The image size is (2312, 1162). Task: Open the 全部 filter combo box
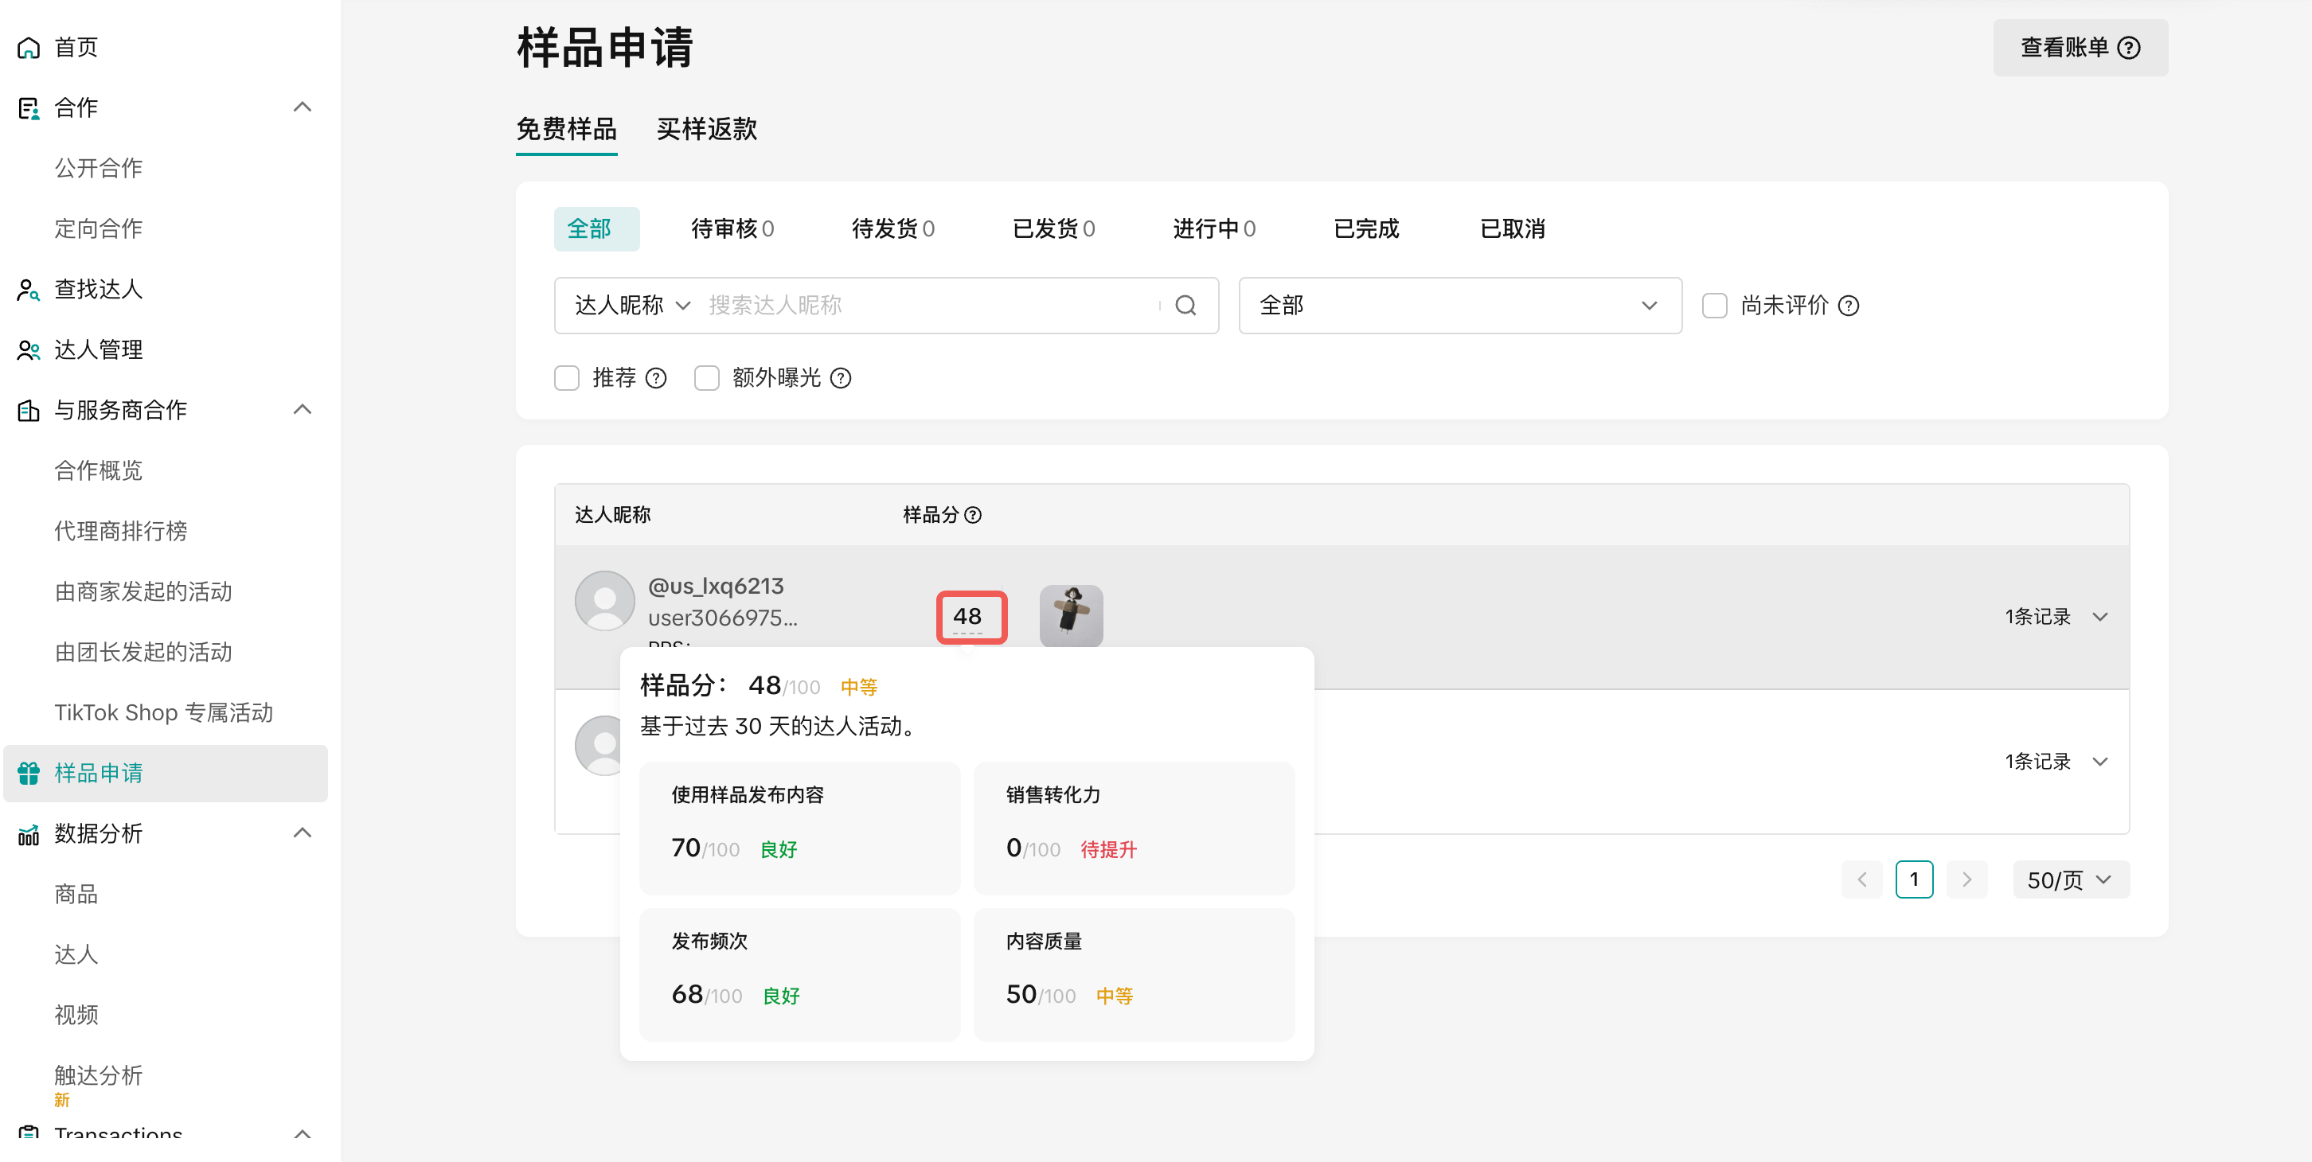coord(1459,306)
